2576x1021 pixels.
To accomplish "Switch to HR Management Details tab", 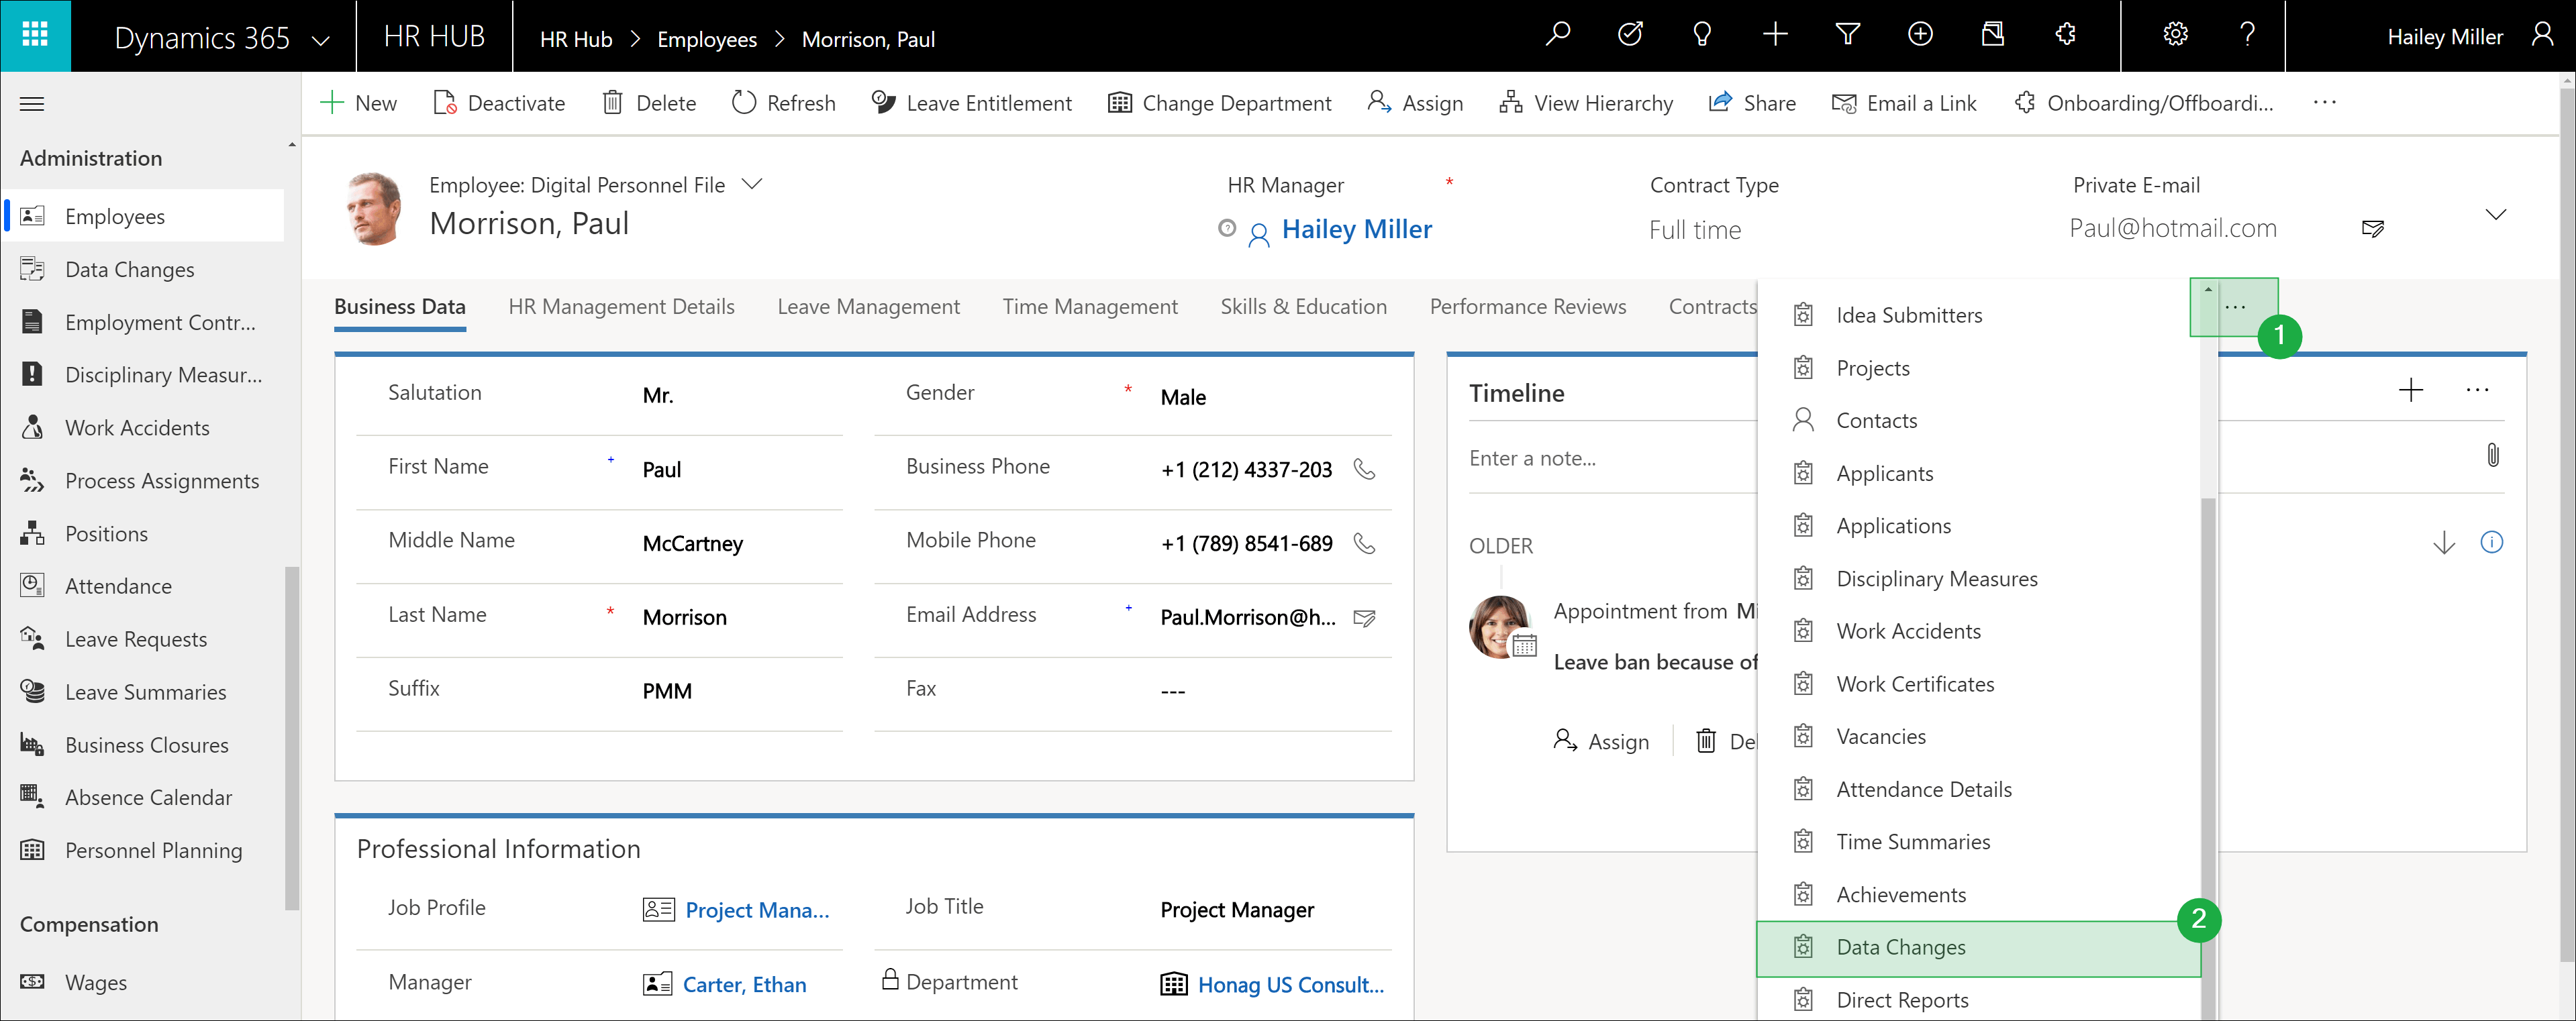I will point(621,307).
